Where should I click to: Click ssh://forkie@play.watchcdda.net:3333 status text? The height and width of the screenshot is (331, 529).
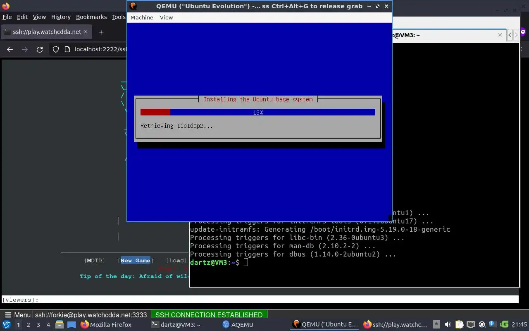click(x=91, y=315)
